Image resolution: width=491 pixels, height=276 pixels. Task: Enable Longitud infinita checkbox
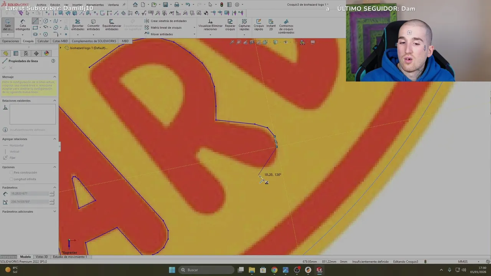[11, 179]
